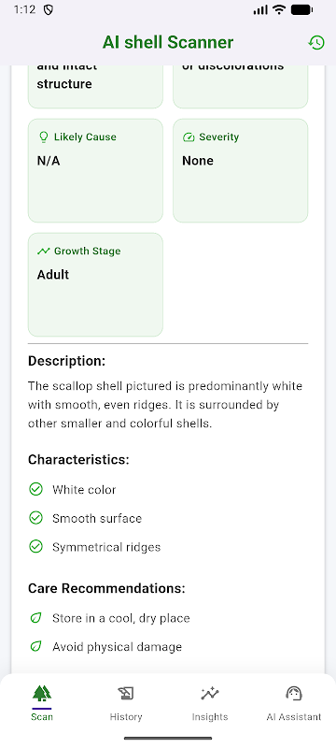Click the checkmark next to Symmetrical ridges
The width and height of the screenshot is (336, 748).
pyautogui.click(x=35, y=547)
